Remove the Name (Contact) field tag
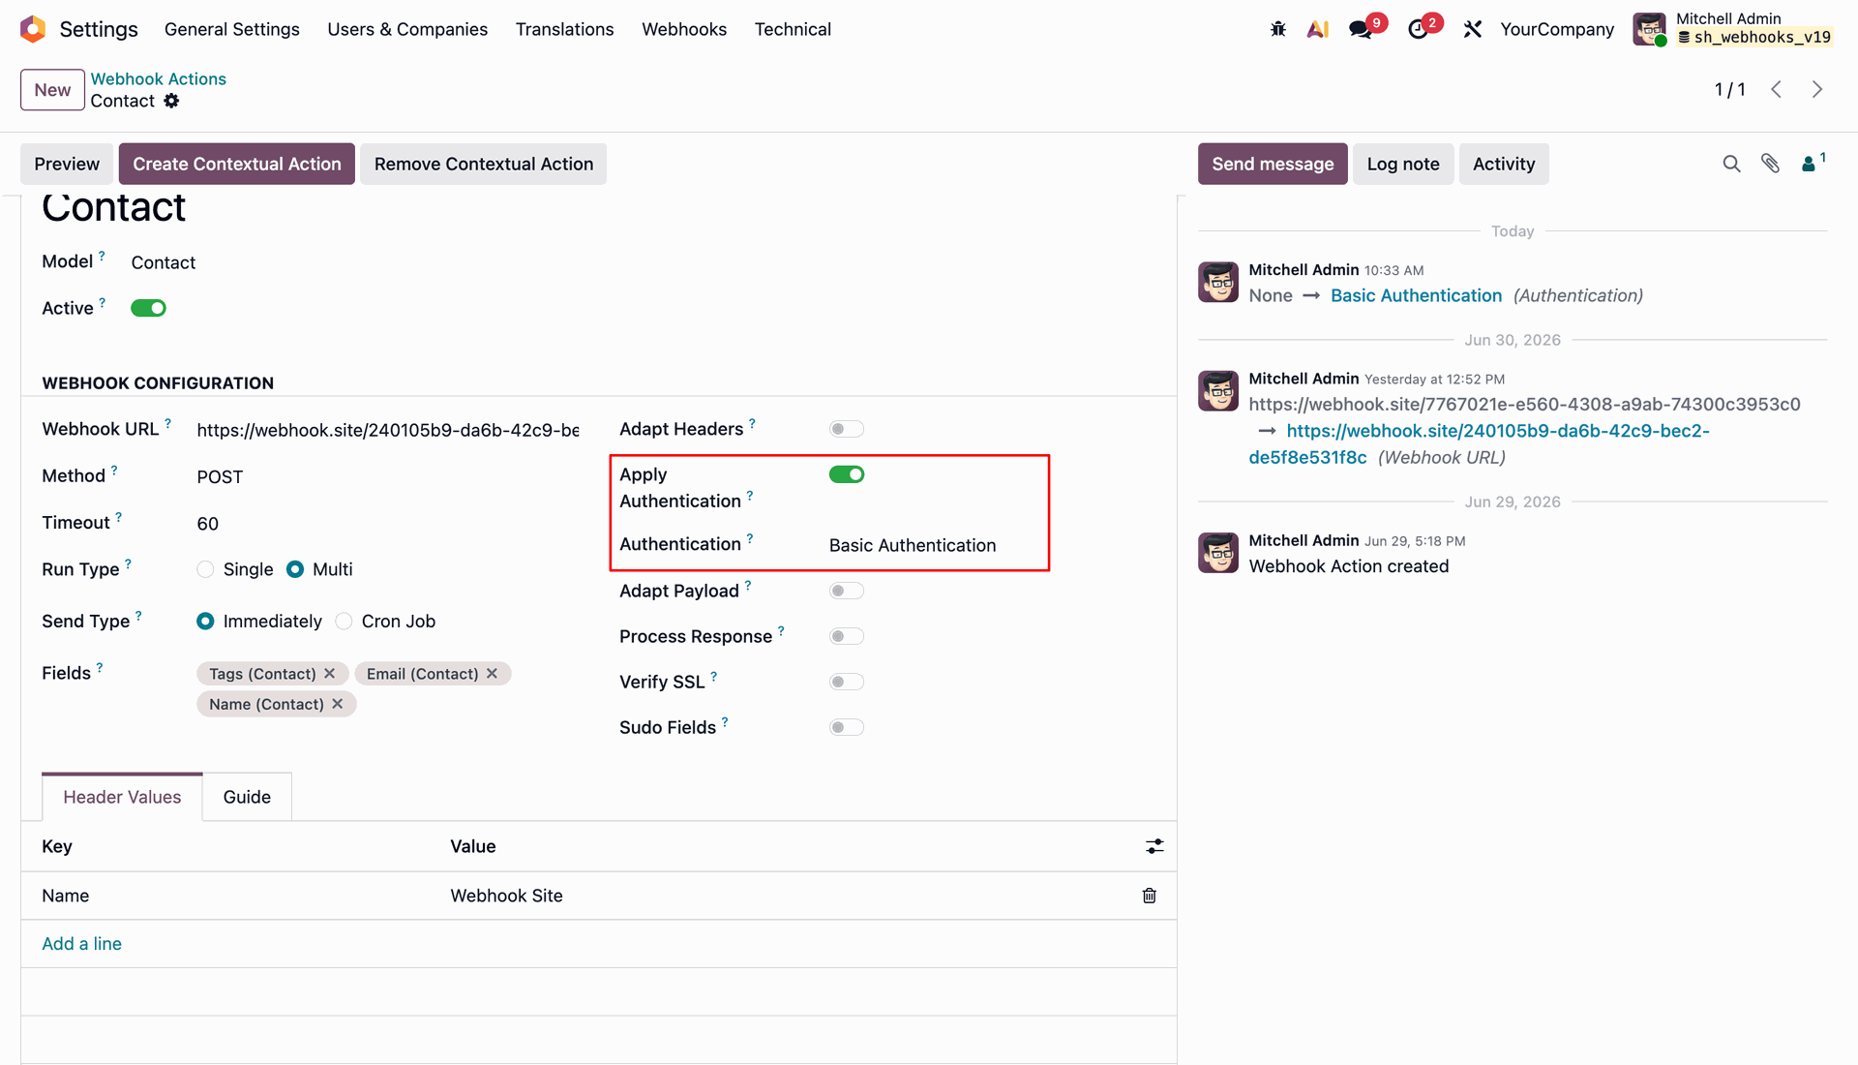The image size is (1858, 1065). coord(338,704)
